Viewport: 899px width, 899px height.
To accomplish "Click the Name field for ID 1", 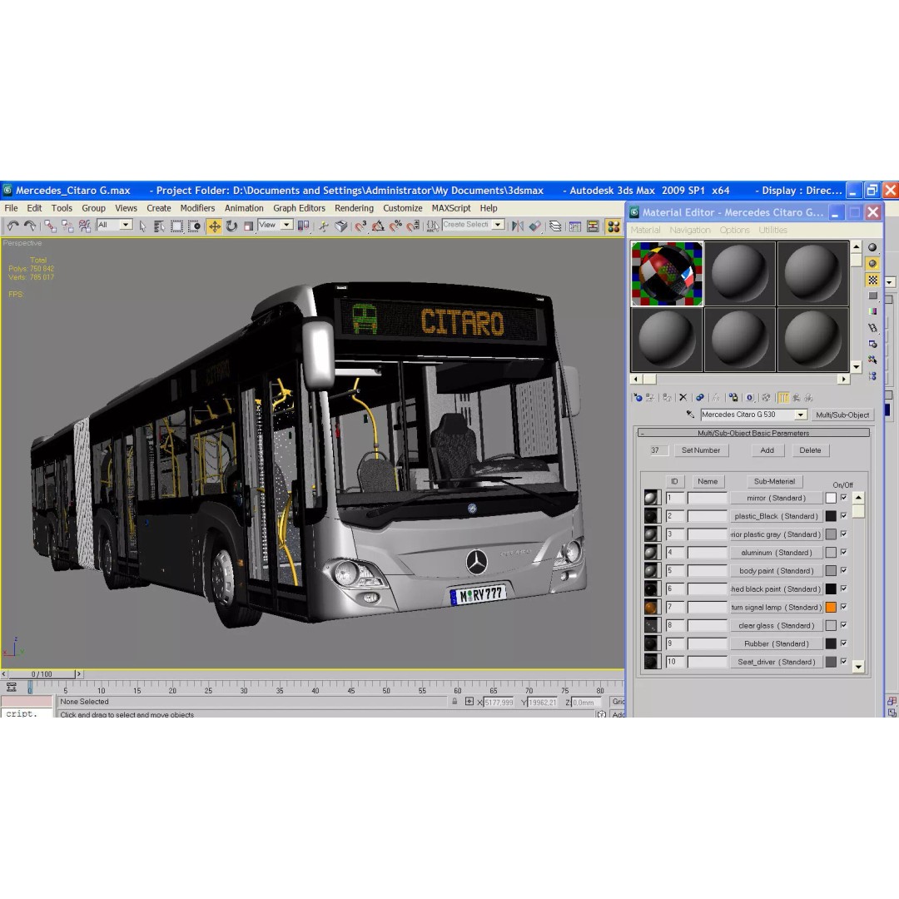I will (708, 499).
